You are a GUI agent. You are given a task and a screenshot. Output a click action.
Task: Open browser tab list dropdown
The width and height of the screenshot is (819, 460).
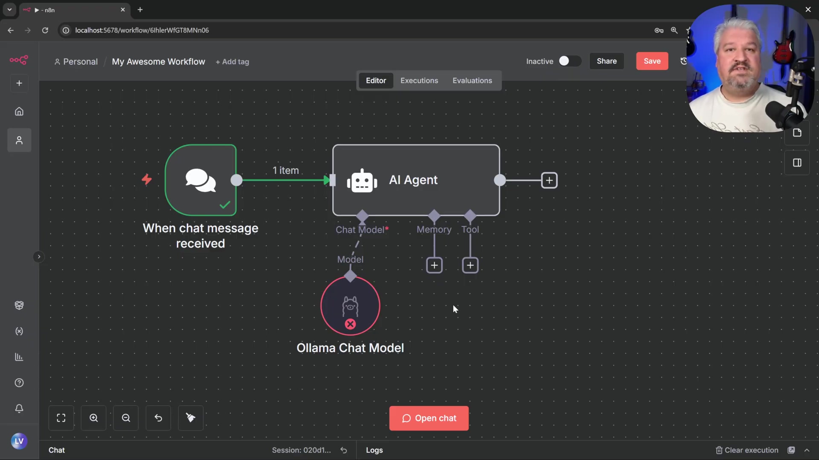pyautogui.click(x=9, y=9)
